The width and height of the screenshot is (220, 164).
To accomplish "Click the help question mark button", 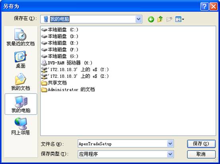I will coord(204,6).
